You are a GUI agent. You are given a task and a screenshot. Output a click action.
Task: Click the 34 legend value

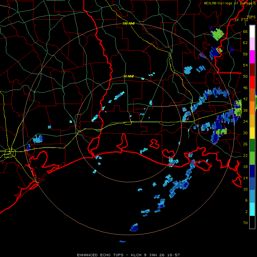click(x=245, y=121)
